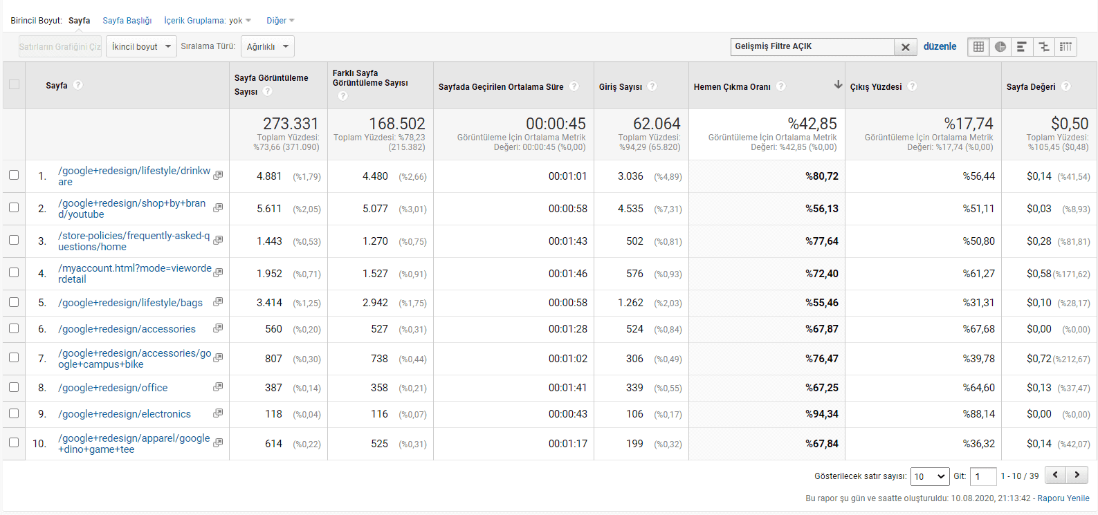
Task: Clear the Gelişmiş Filtre with the X button
Action: 905,47
